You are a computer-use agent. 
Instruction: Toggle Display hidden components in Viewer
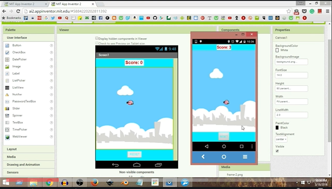(x=97, y=38)
